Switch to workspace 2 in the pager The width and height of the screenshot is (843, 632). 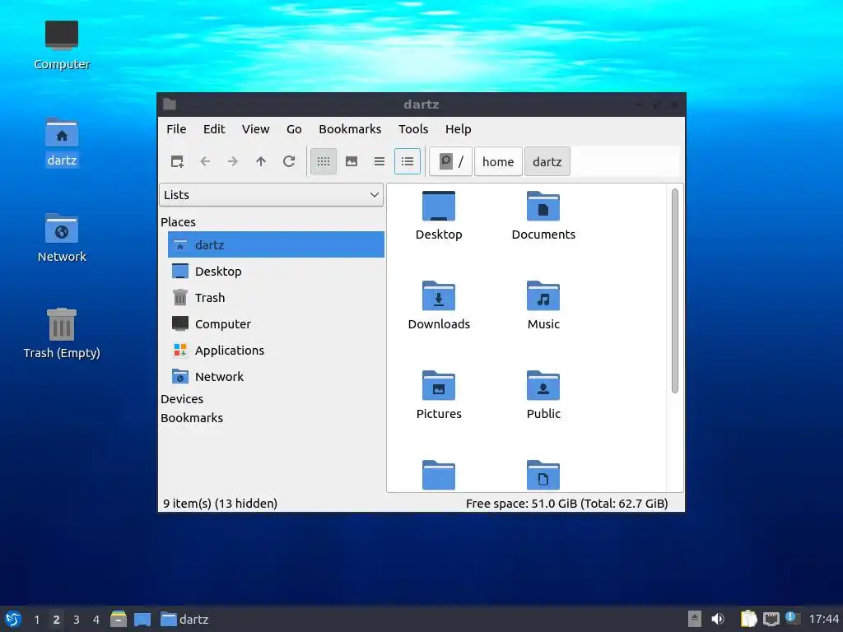(x=57, y=620)
